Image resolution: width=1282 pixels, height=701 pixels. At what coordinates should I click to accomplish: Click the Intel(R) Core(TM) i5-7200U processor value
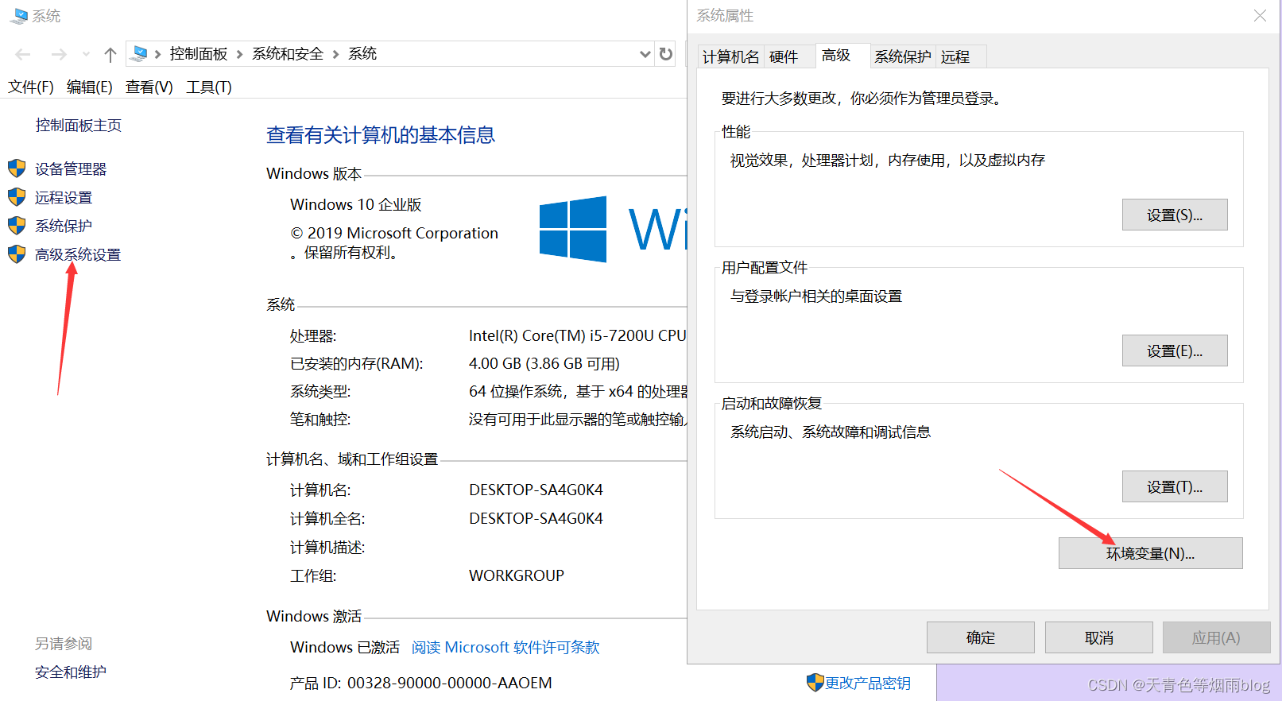point(578,335)
